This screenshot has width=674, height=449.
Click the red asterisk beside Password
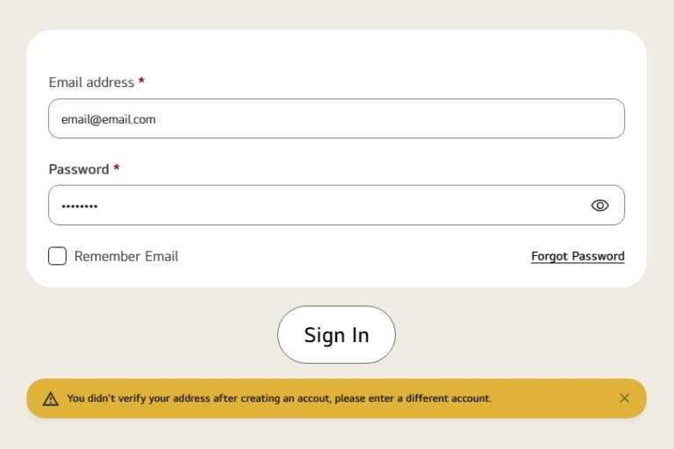point(116,168)
